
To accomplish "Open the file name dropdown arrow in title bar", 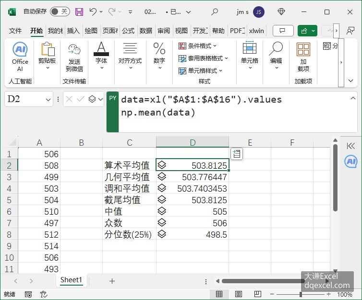I will (188, 12).
